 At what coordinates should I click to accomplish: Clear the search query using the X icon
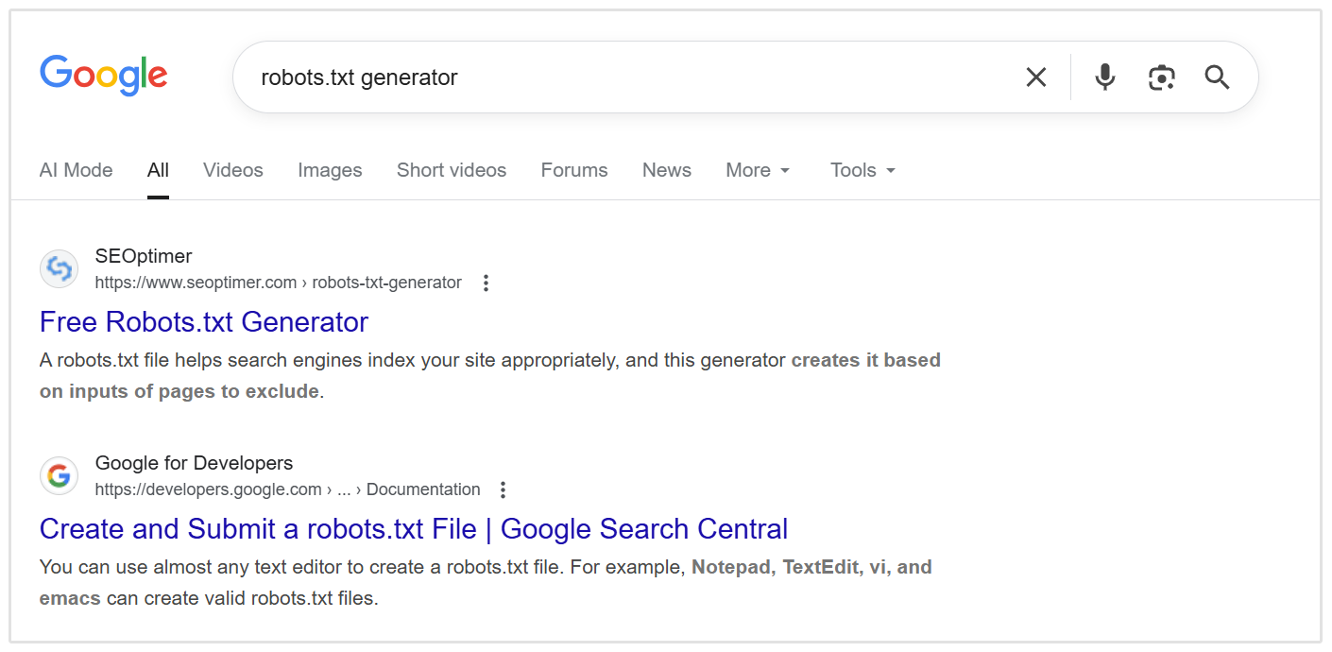click(1035, 77)
